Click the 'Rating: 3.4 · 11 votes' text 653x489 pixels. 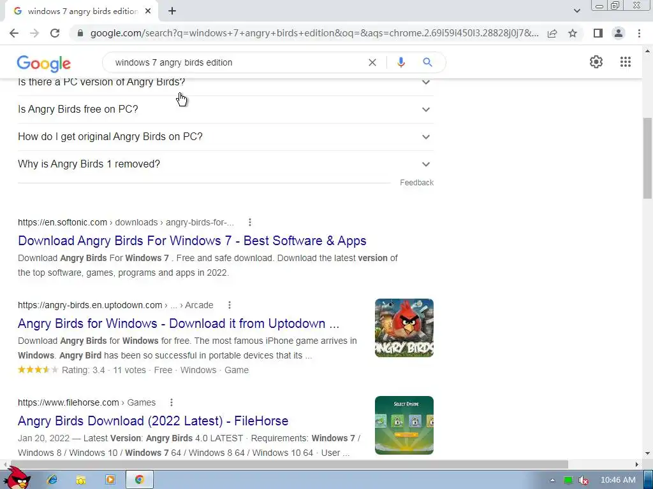(104, 370)
